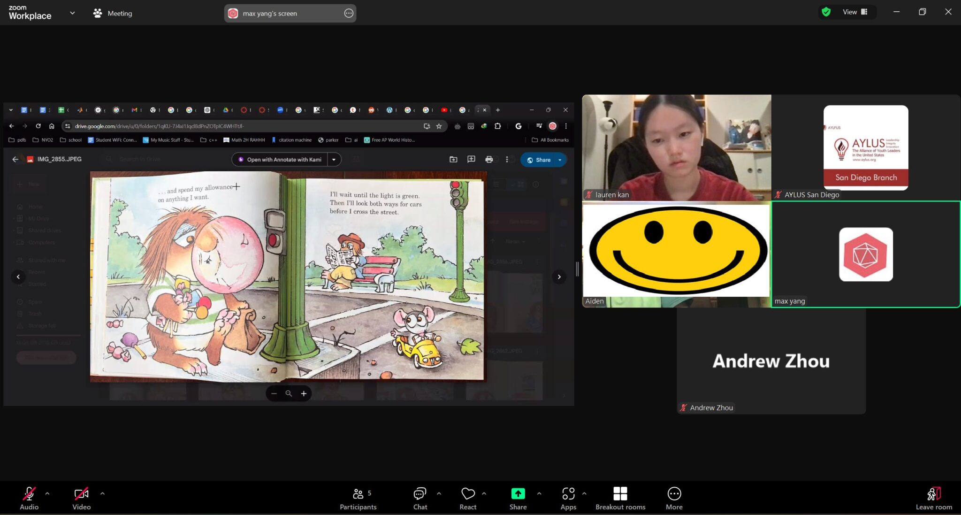Select max yang participant tile

coord(866,254)
